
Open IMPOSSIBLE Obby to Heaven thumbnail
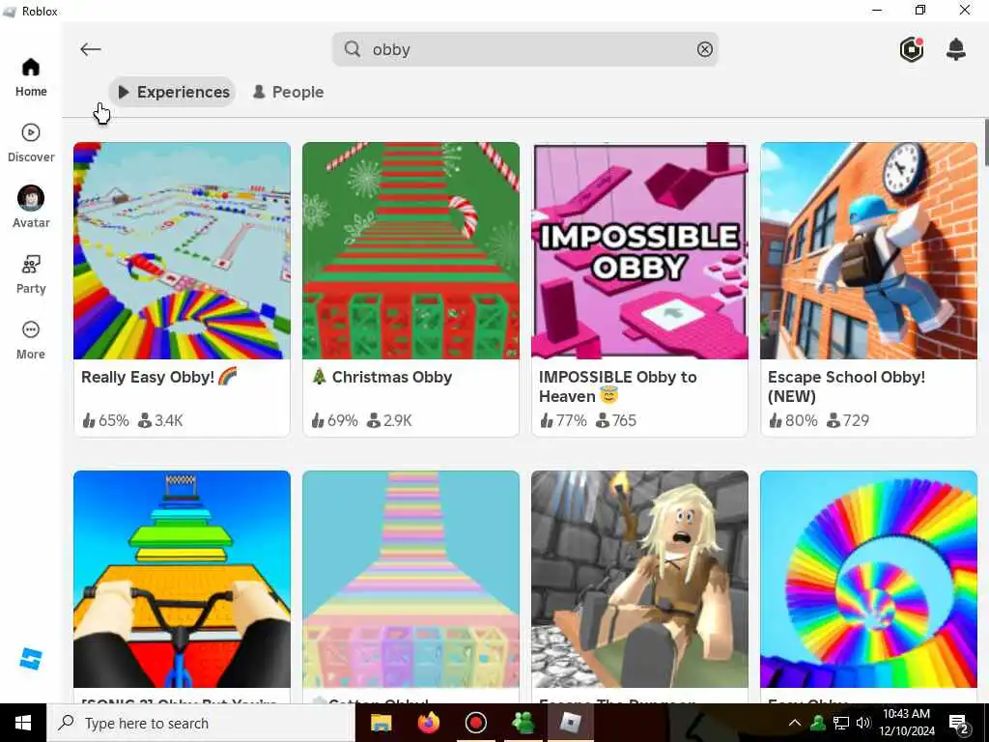tap(640, 250)
